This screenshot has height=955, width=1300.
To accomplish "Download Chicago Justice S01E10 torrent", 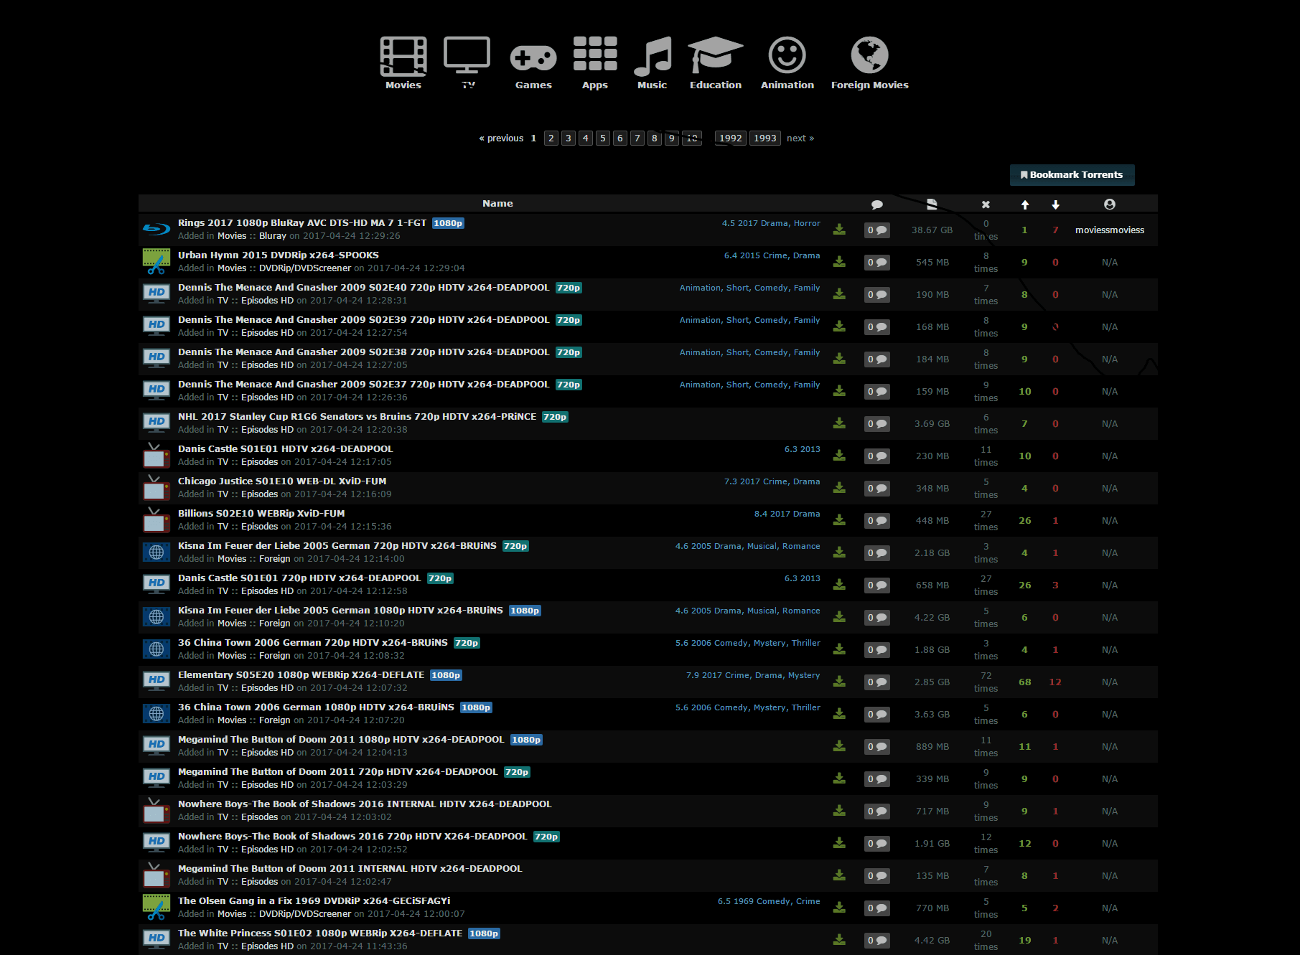I will (839, 488).
